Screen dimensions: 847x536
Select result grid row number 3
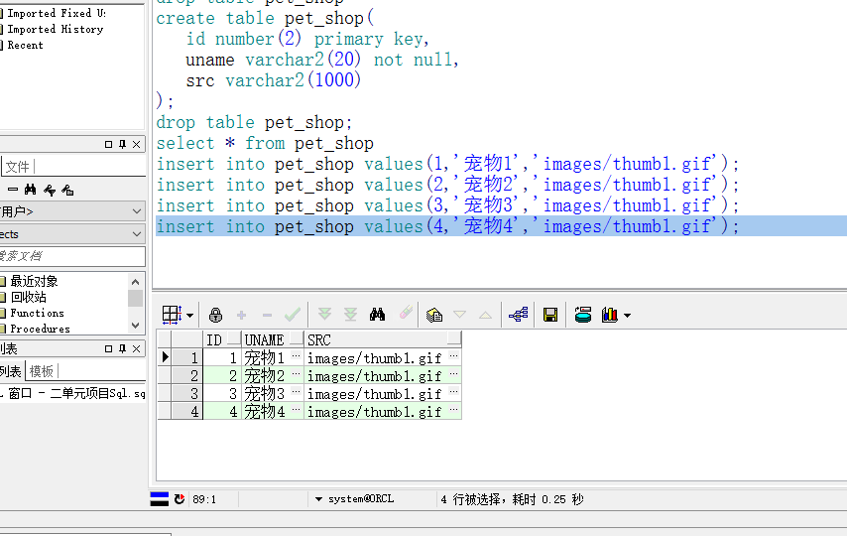coord(186,393)
